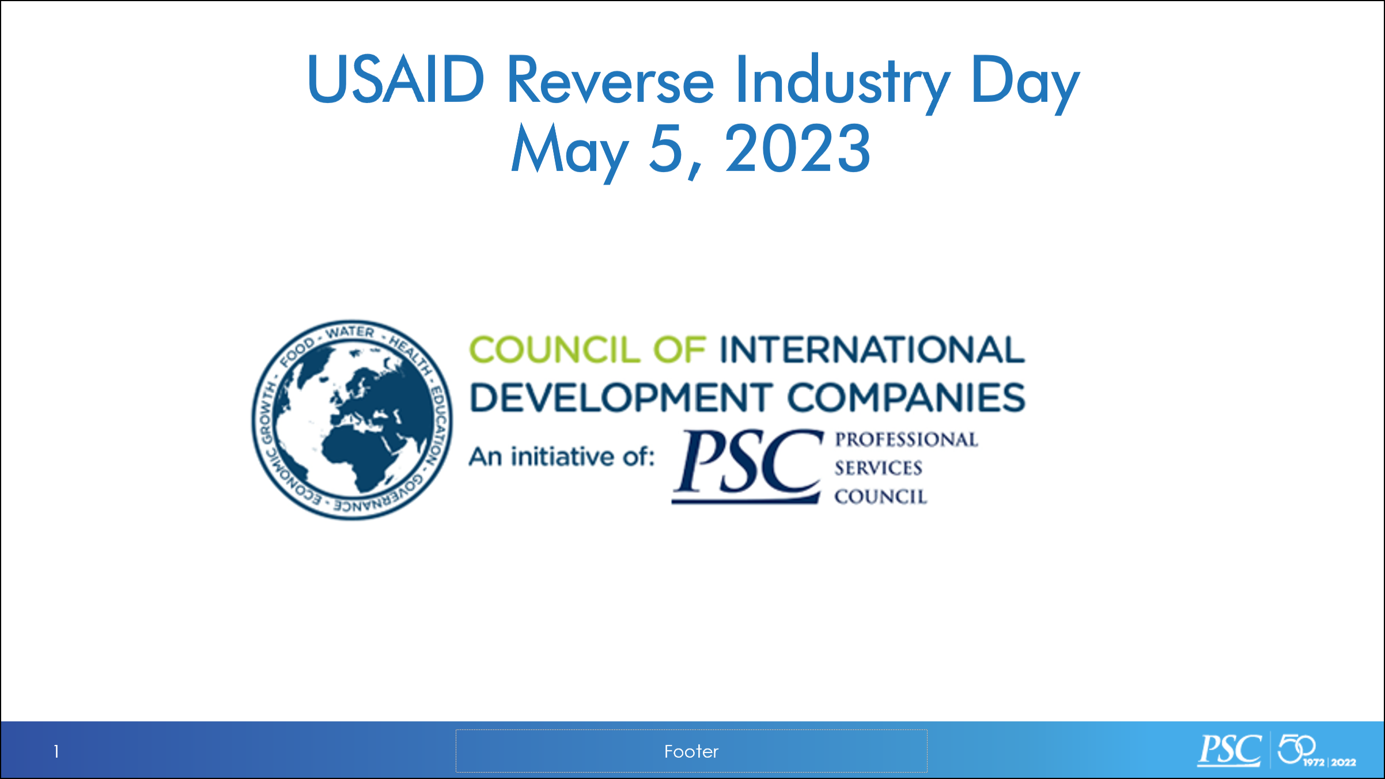Image resolution: width=1385 pixels, height=779 pixels.
Task: Click the "An initiative of:" text
Action: tap(562, 457)
